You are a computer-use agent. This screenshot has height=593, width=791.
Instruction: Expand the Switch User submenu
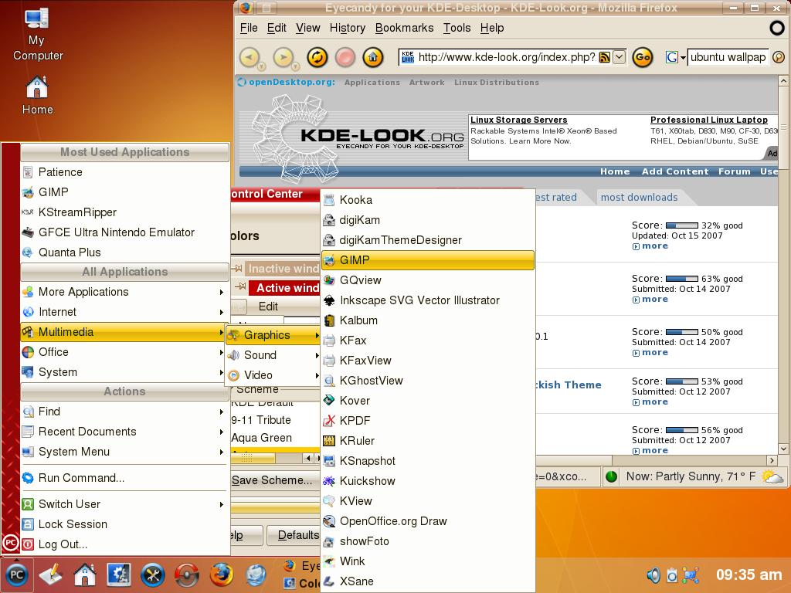click(x=124, y=504)
